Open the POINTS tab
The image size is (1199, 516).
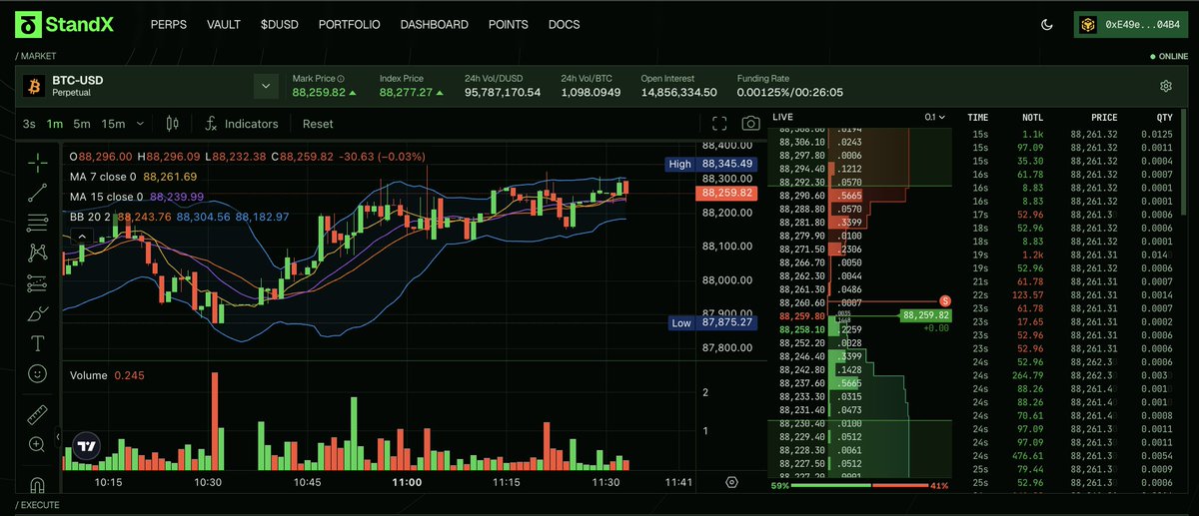509,25
